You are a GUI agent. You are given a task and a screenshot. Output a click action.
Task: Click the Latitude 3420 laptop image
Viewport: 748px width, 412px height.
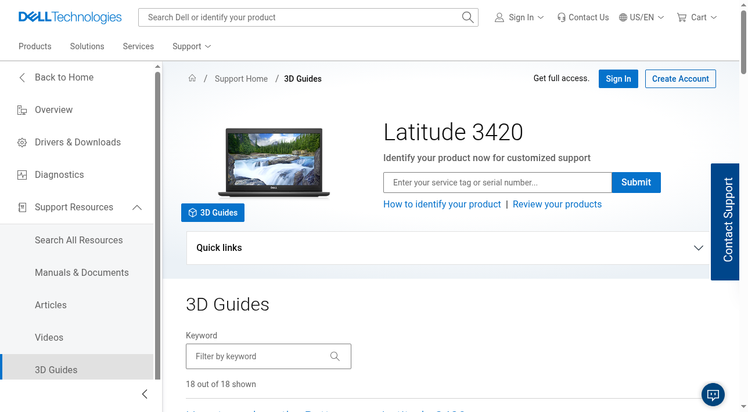coord(274,163)
